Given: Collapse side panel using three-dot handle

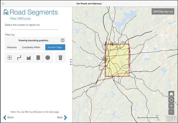Looking at the screenshot, I should click(x=71, y=62).
